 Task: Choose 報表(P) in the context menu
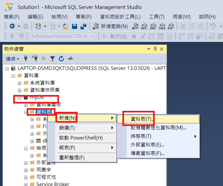click(82, 148)
